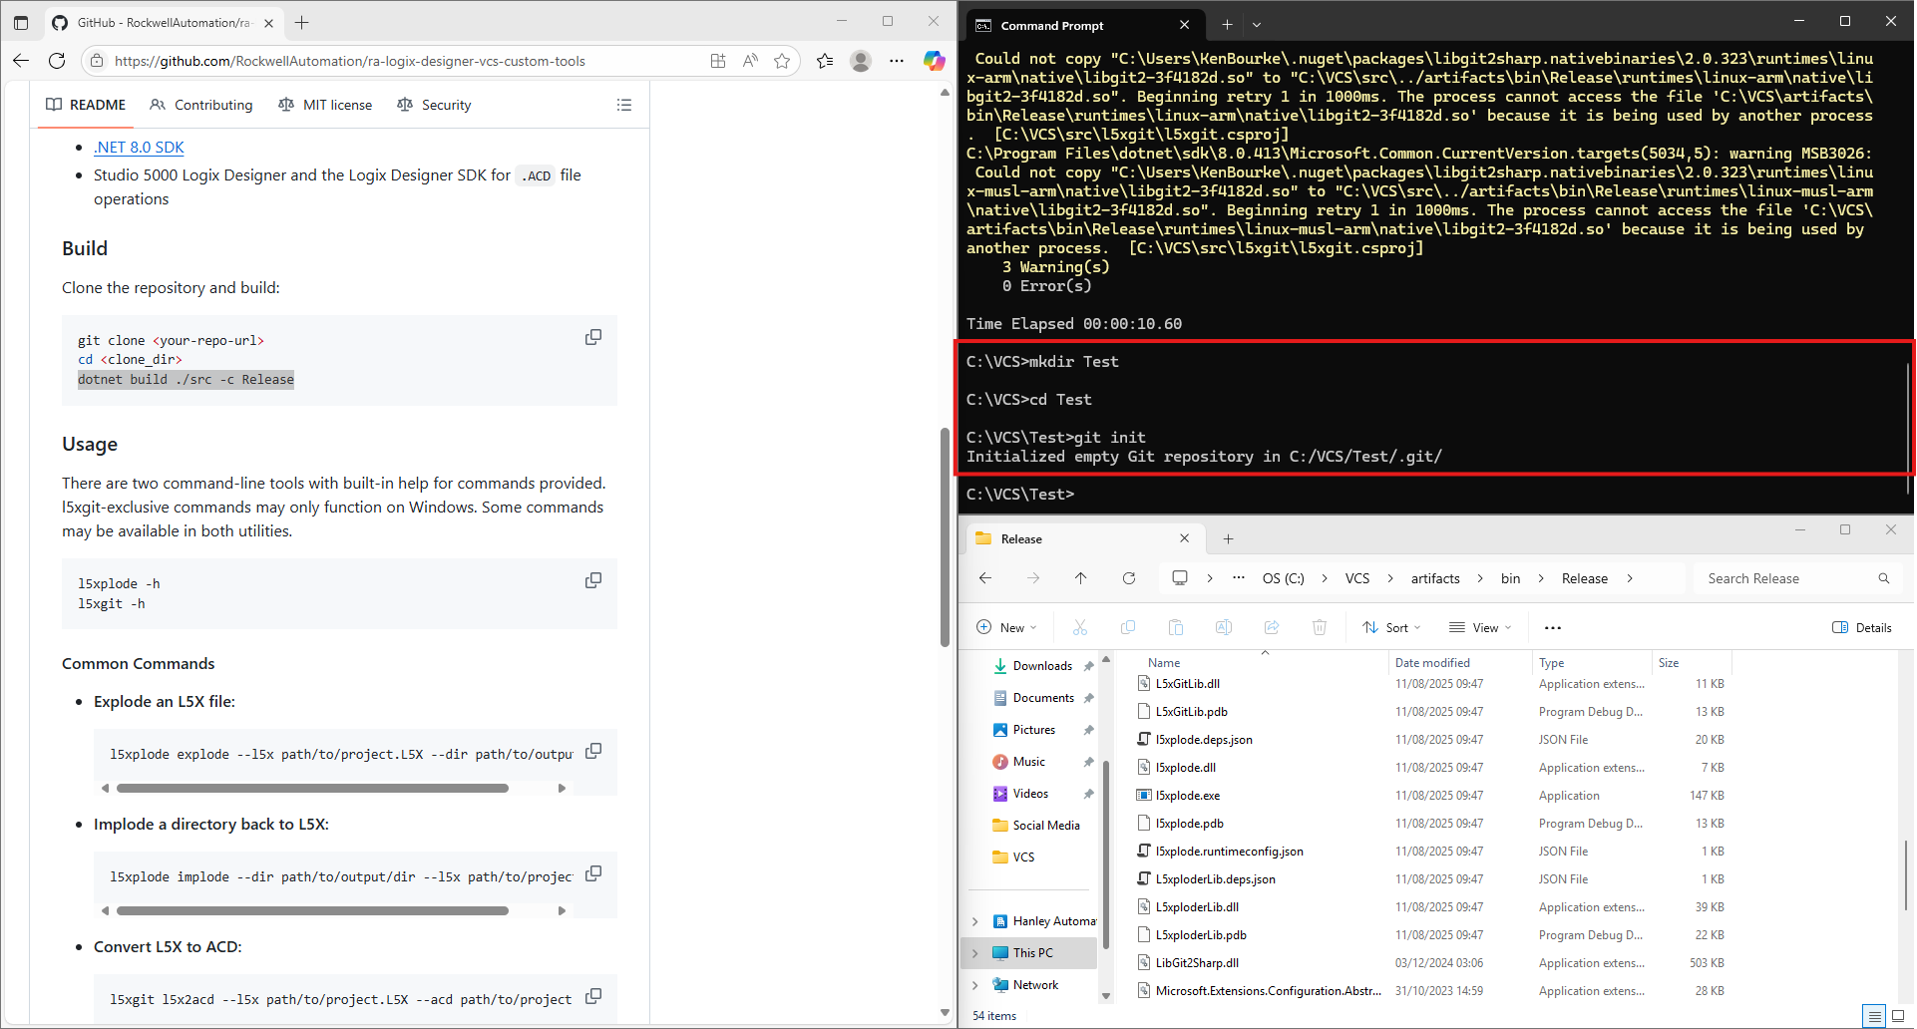1917x1029 pixels.
Task: Click GitHub page vertical scrollbar thumb
Action: [945, 537]
